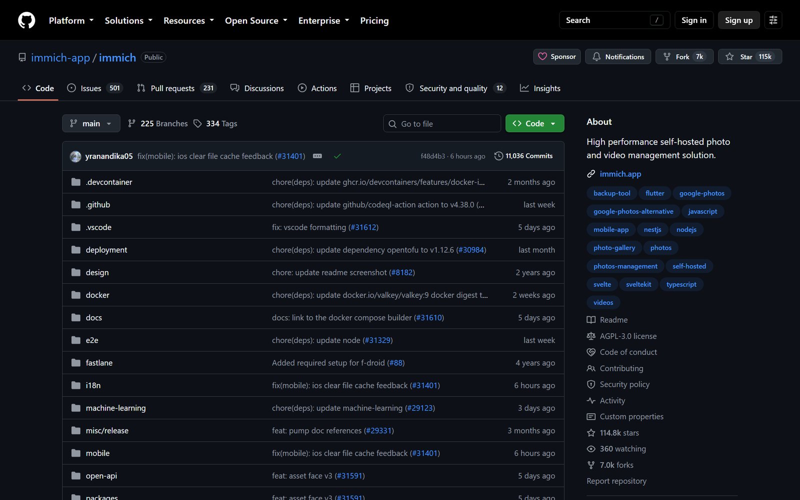
Task: Open the Projects tab
Action: click(x=371, y=88)
